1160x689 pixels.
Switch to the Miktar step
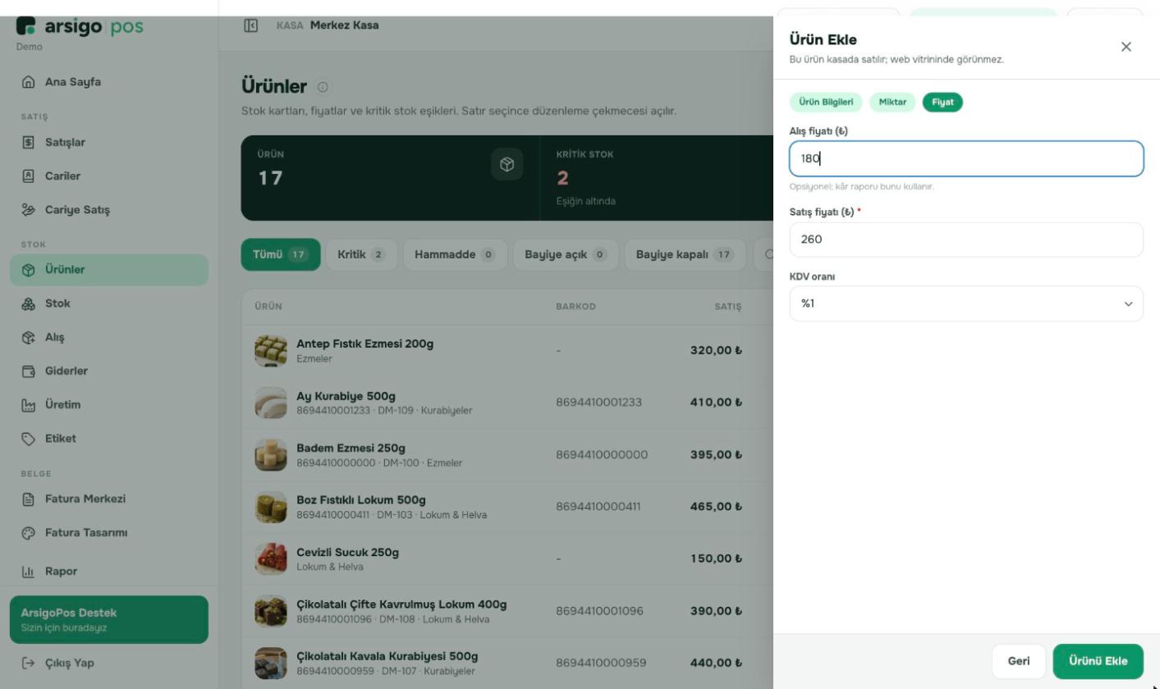(x=892, y=103)
